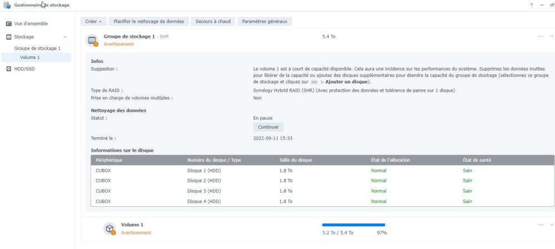Image resolution: width=555 pixels, height=249 pixels.
Task: Open the Créer dropdown menu
Action: click(x=94, y=22)
